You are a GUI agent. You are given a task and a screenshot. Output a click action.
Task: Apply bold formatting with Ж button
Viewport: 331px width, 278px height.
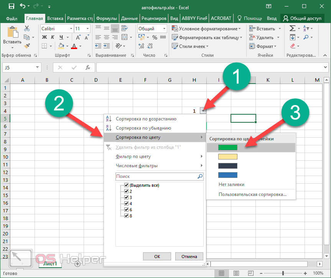44,37
